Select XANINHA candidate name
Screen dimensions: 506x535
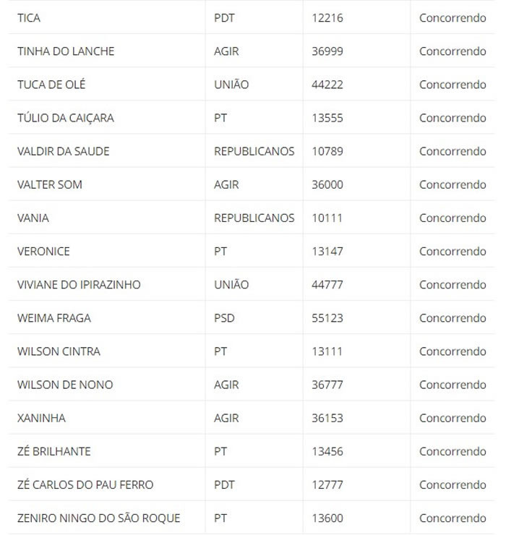click(42, 418)
